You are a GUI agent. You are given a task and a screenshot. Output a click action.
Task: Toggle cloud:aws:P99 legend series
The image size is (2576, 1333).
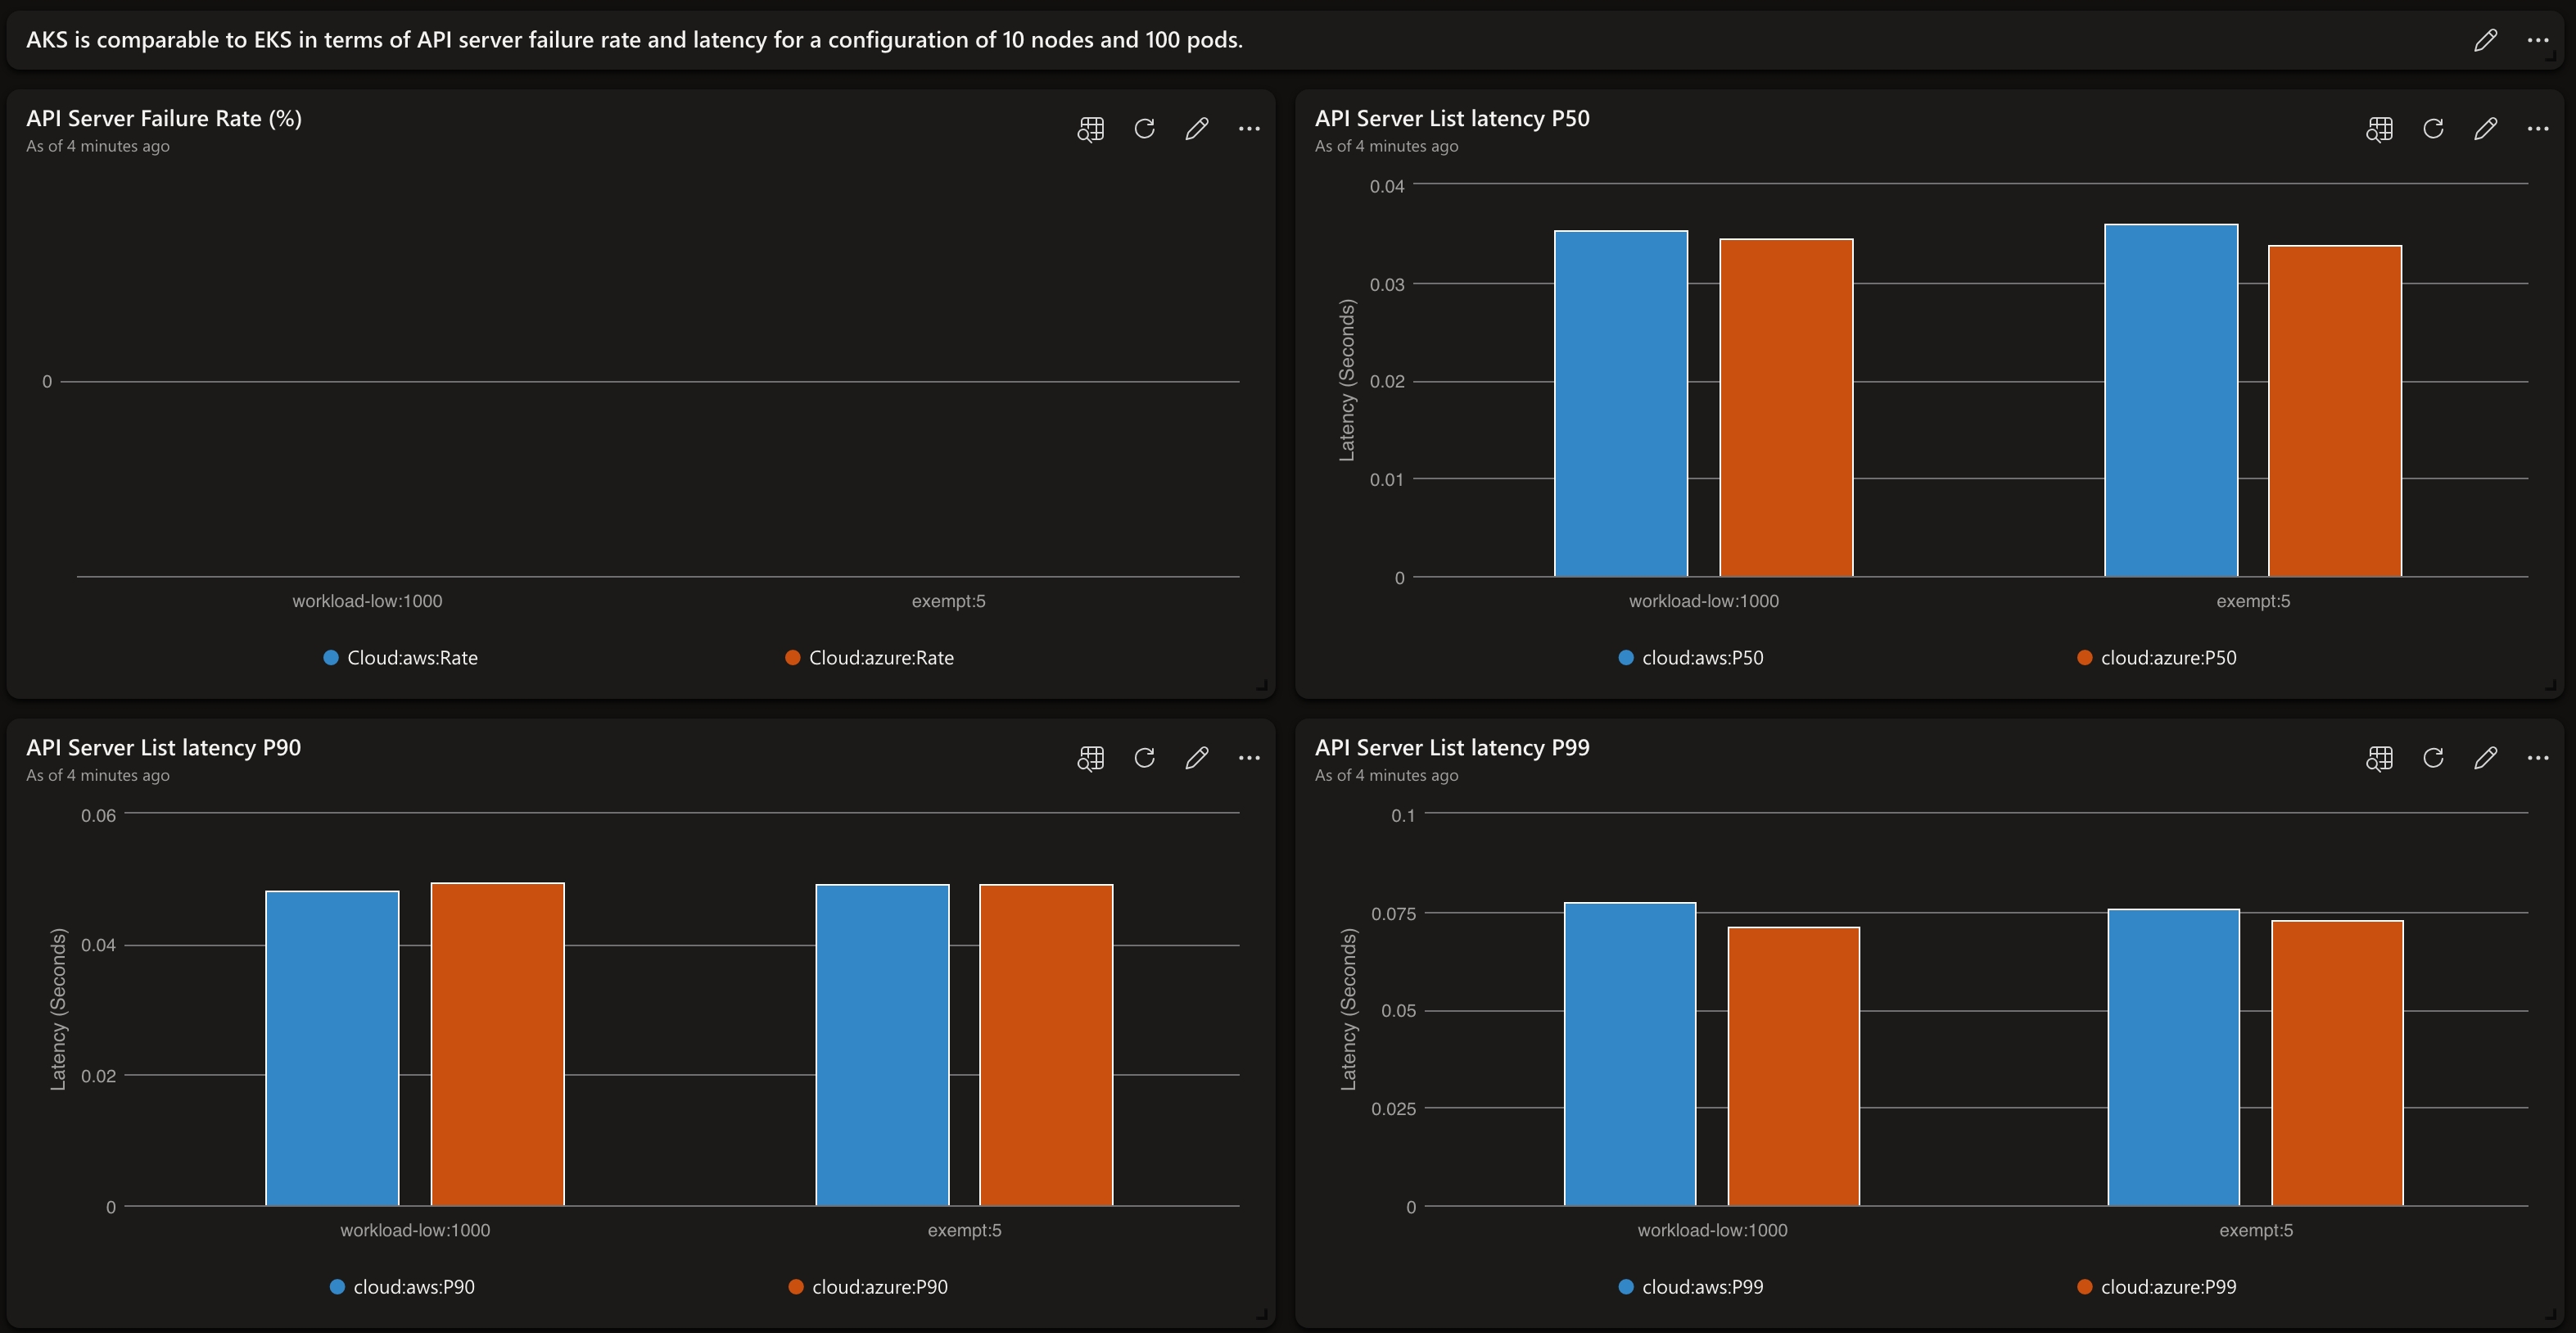point(1691,1287)
